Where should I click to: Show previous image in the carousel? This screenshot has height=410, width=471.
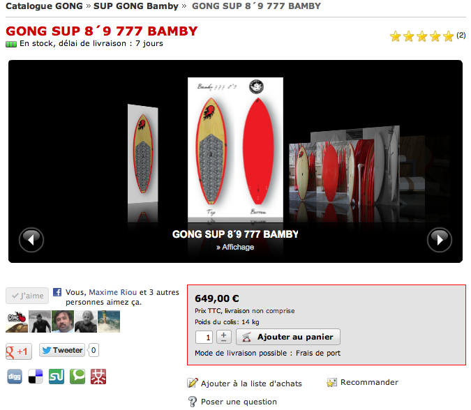31,240
